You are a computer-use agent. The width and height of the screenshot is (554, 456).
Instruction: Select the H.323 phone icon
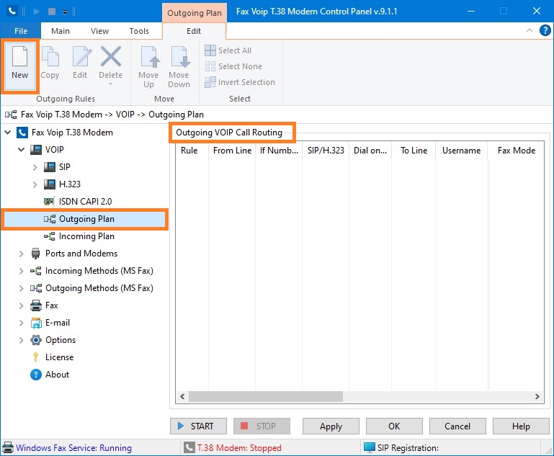coord(50,184)
